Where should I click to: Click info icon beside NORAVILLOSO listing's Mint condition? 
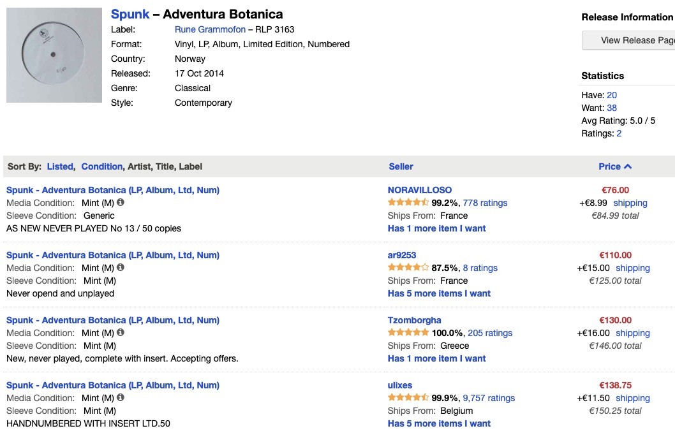(x=121, y=202)
